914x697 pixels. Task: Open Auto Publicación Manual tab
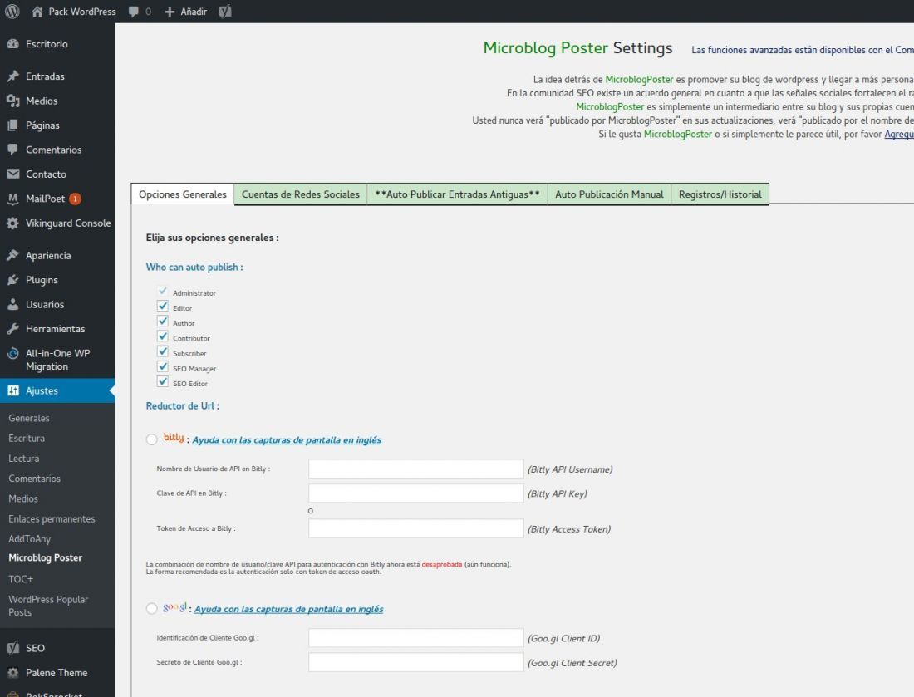[x=609, y=194]
